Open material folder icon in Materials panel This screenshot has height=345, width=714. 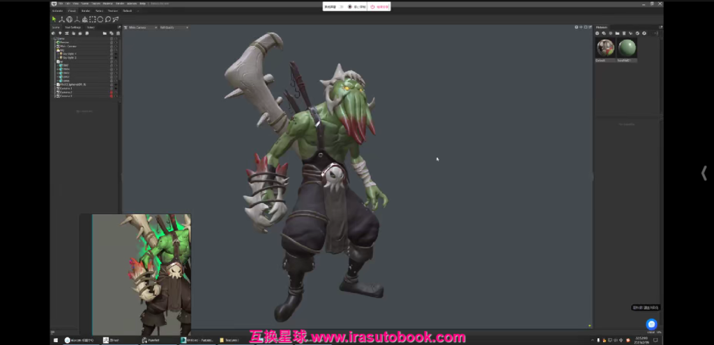[x=618, y=33]
